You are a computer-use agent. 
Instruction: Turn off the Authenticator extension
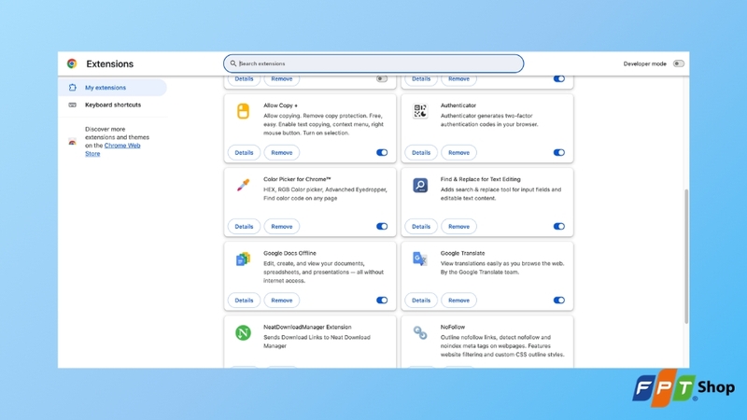pyautogui.click(x=558, y=152)
